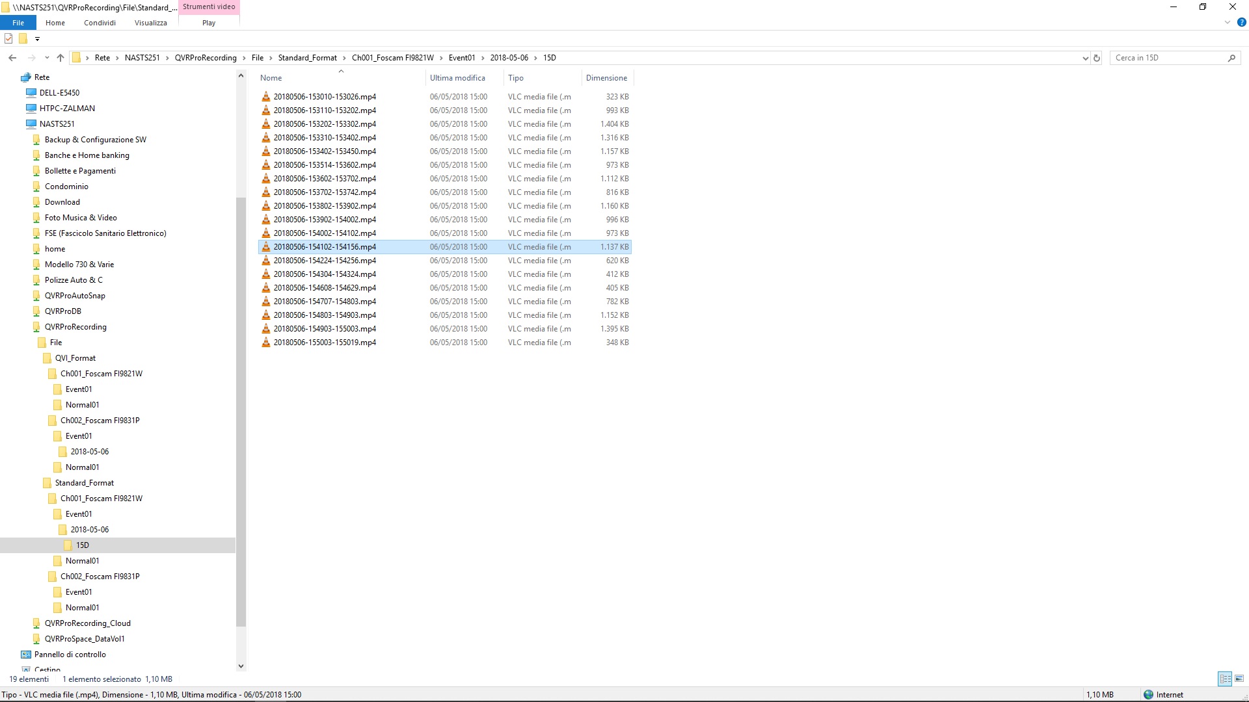This screenshot has width=1249, height=702.
Task: Open the Condividi ribbon tab
Action: click(x=100, y=23)
